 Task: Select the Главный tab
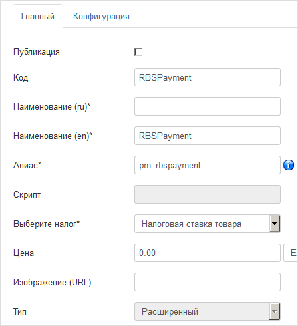[38, 17]
